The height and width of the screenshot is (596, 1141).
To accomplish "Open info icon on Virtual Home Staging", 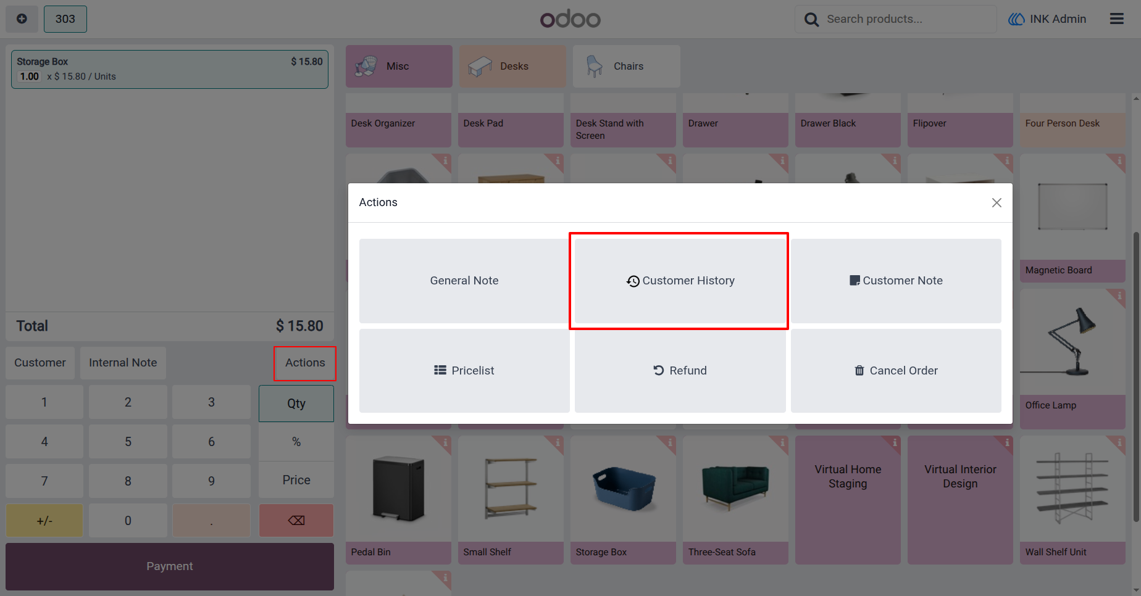I will pos(894,442).
